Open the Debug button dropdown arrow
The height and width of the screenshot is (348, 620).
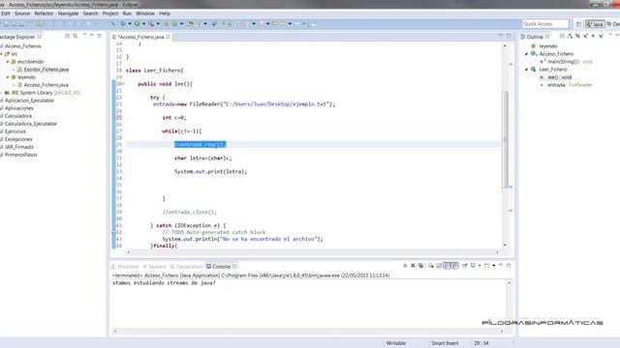(129, 23)
